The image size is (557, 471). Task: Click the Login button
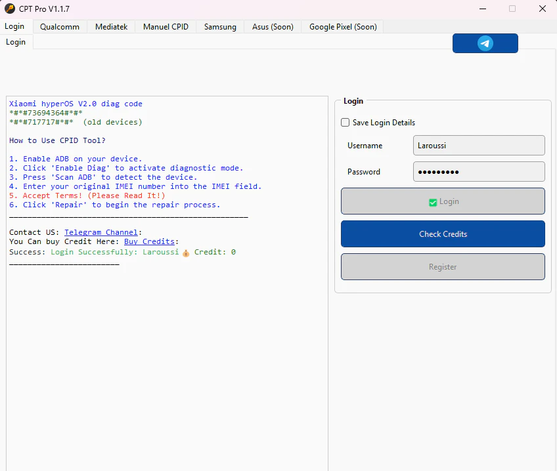point(443,201)
